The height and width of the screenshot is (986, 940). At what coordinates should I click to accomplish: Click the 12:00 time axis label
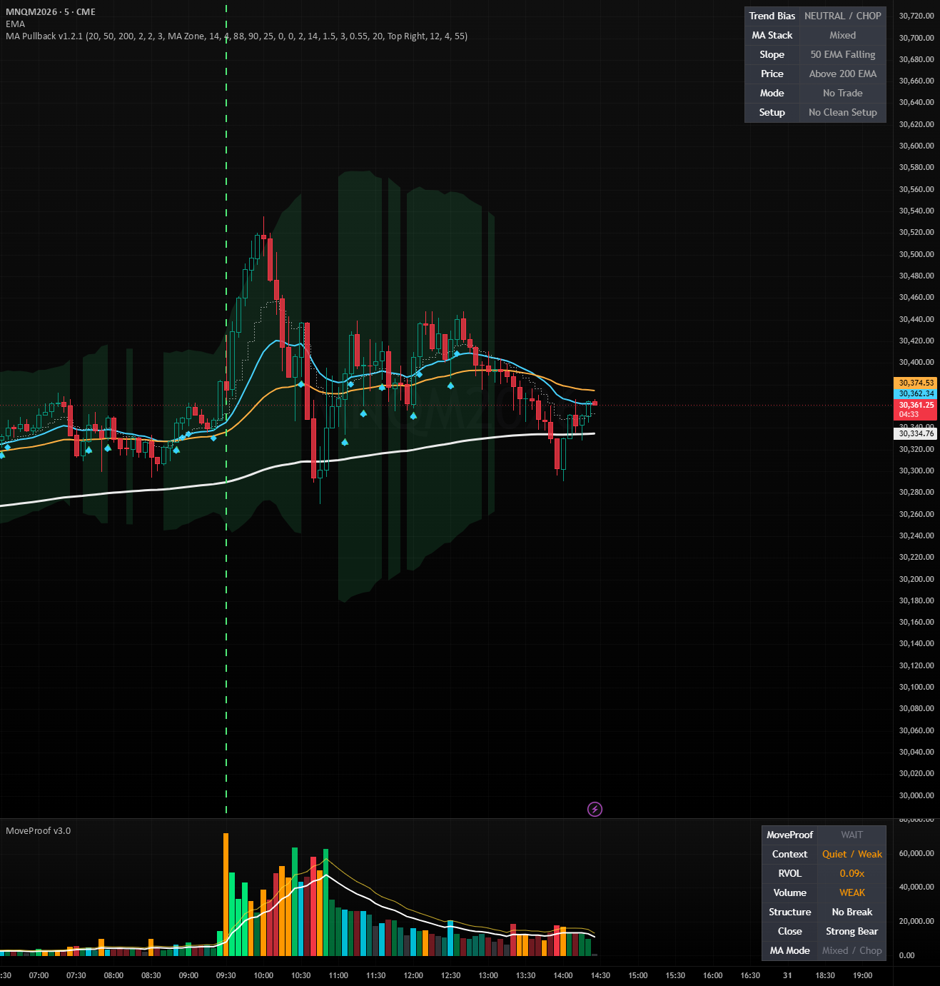(x=413, y=975)
